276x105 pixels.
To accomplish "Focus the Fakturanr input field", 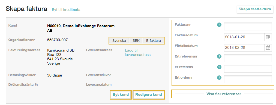I will pyautogui.click(x=248, y=26).
